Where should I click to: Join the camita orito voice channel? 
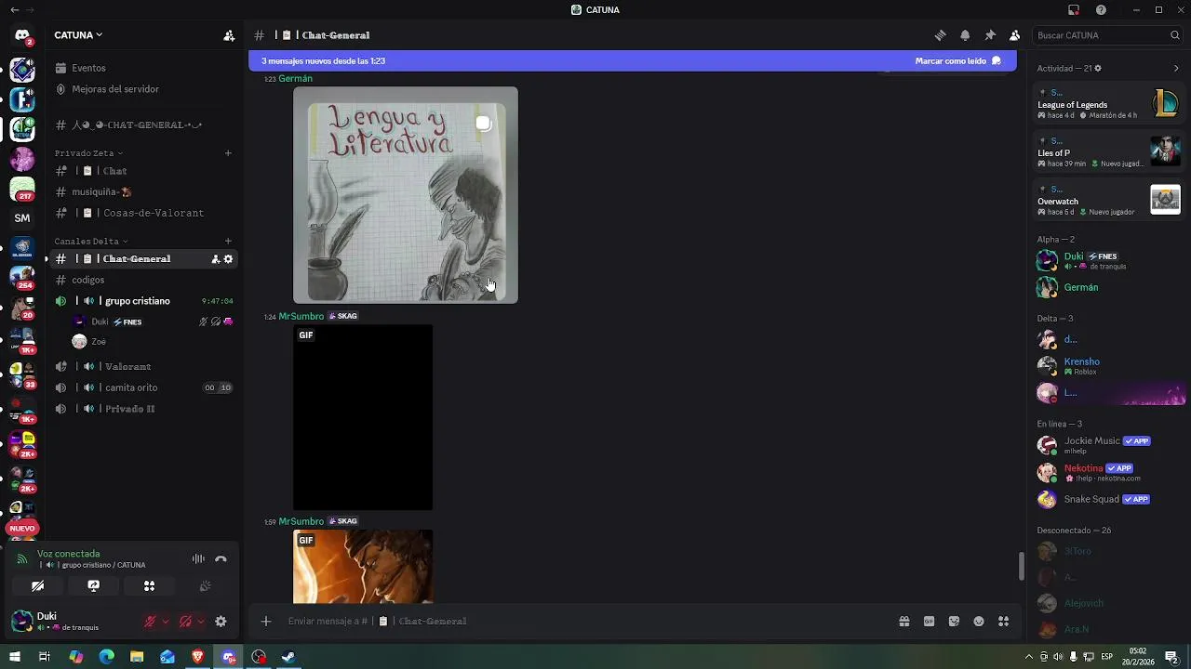point(143,387)
